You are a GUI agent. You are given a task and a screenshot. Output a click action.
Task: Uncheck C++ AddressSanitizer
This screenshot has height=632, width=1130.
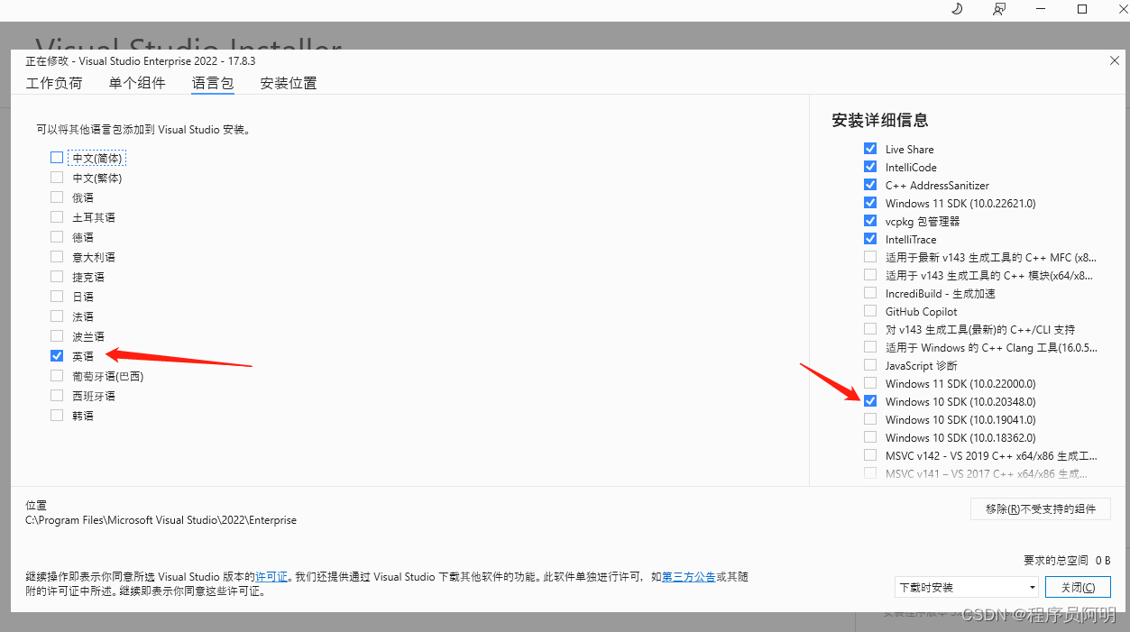pyautogui.click(x=870, y=185)
